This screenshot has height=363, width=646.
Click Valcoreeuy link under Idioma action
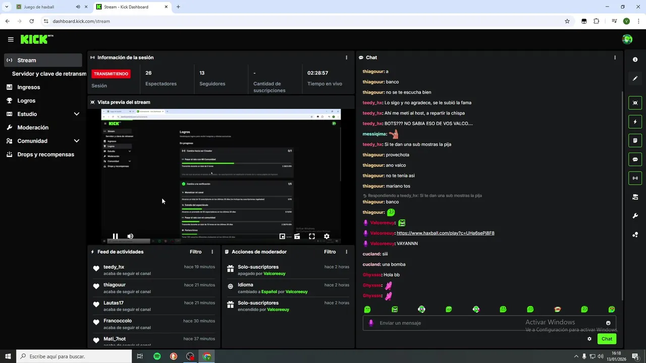point(296,292)
